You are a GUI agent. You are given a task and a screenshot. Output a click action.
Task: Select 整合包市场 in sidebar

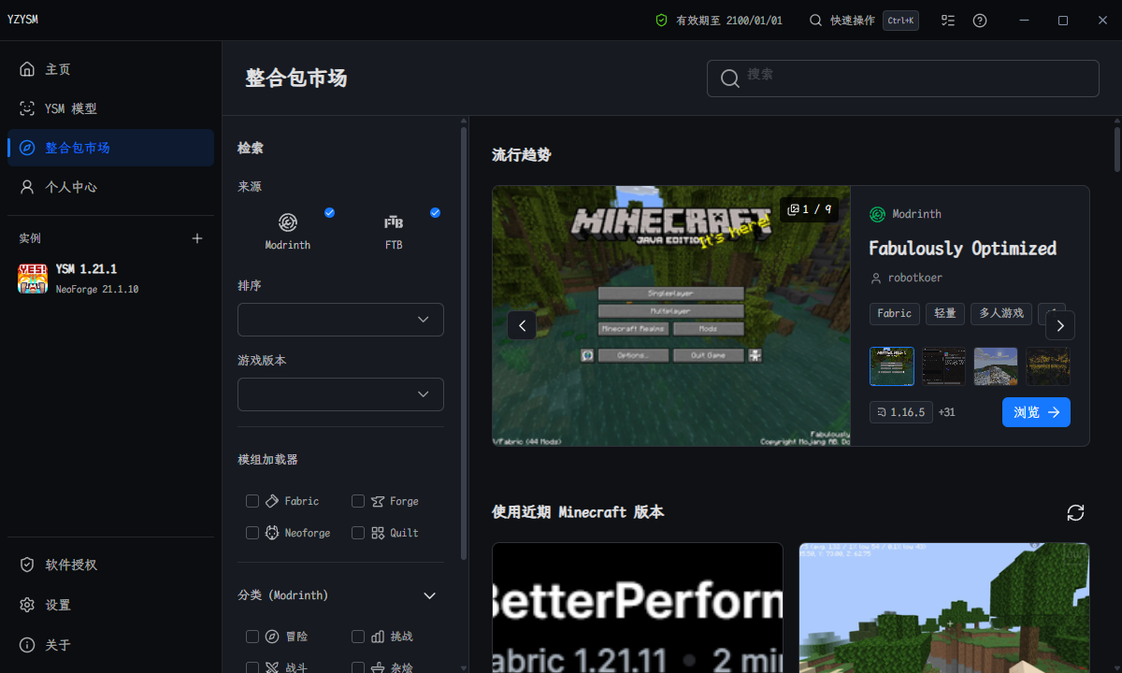[110, 148]
